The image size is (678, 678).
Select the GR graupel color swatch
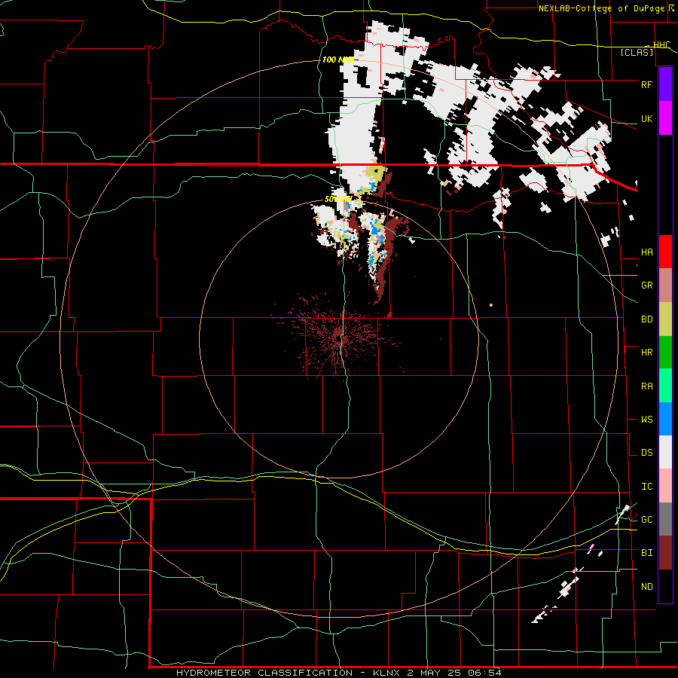coord(665,286)
